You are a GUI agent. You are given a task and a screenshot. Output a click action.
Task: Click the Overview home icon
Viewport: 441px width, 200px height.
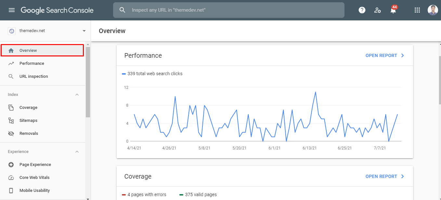point(11,51)
